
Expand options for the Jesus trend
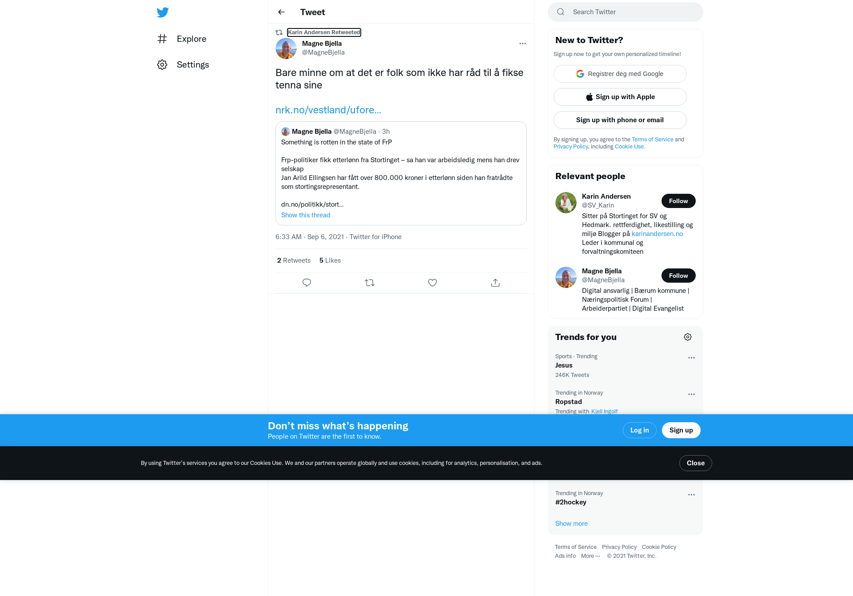tap(691, 358)
